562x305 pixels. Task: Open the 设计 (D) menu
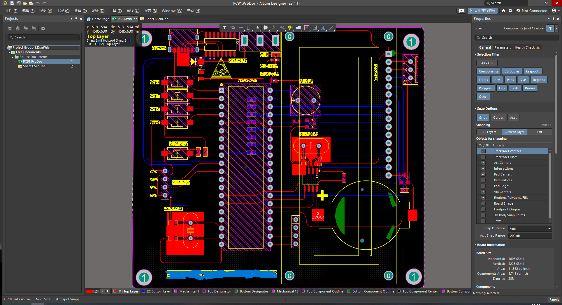[x=98, y=11]
